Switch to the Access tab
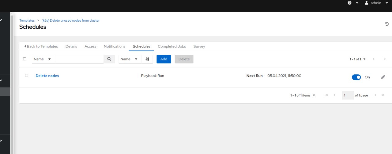This screenshot has height=154, width=392. (90, 46)
